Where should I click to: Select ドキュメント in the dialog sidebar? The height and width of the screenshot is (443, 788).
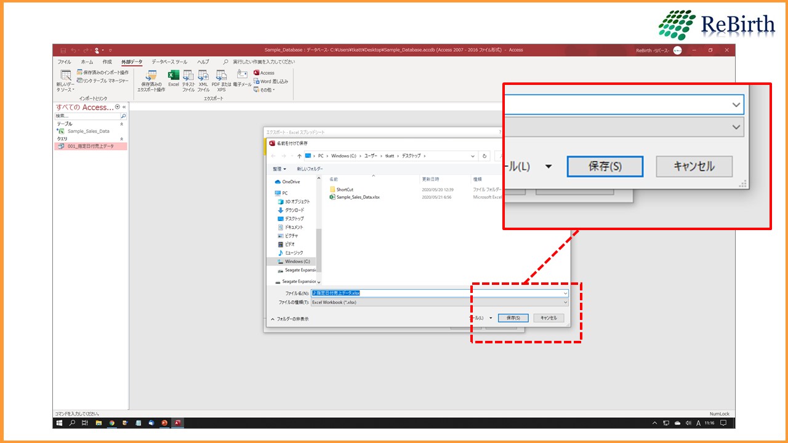[x=294, y=227]
